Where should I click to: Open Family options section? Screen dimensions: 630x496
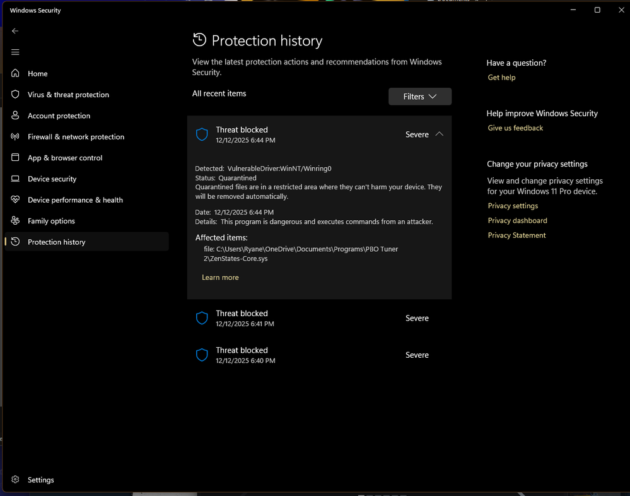click(87, 221)
